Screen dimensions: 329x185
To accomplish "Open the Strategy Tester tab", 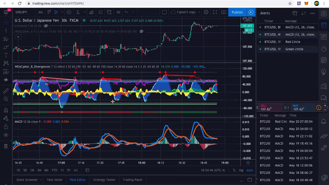I will click(104, 180).
